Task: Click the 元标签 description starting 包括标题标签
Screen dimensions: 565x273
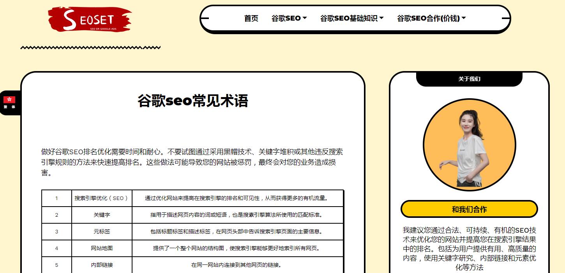Action: [237, 231]
